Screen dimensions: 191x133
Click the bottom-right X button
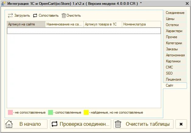point(181,124)
